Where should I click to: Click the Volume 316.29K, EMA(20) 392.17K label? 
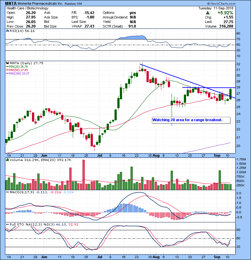[40, 160]
